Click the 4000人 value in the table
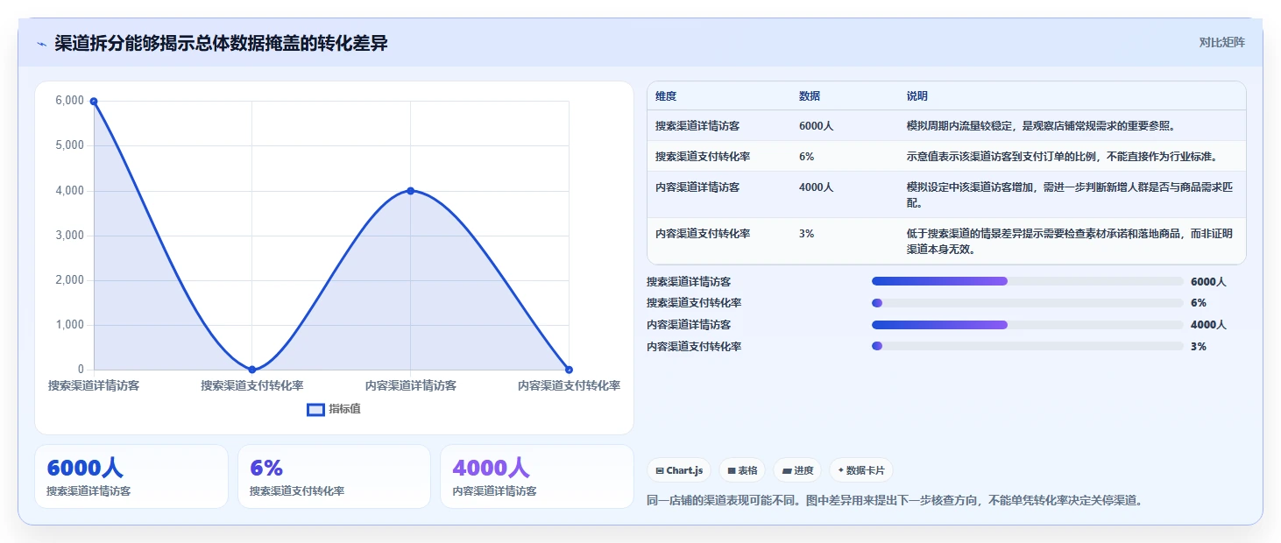Viewport: 1281px width, 543px height. [816, 187]
